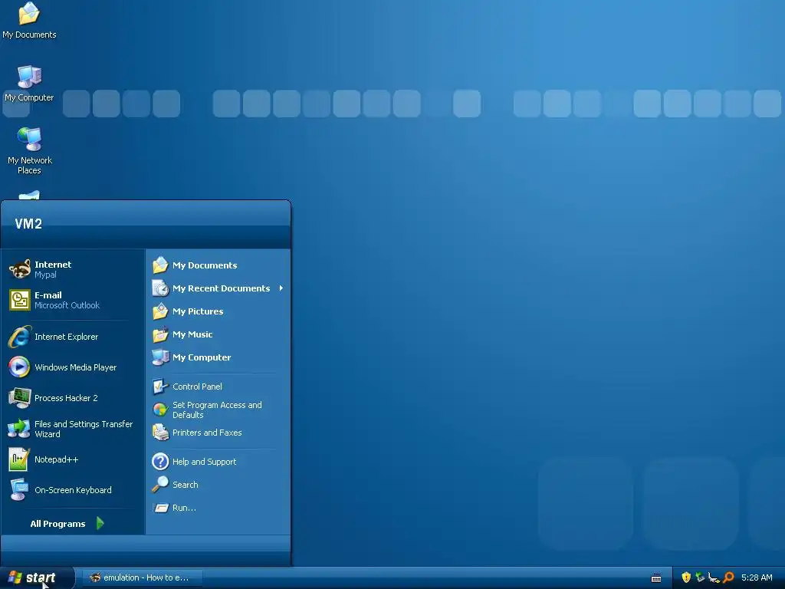785x589 pixels.
Task: Open My Documents in Start menu
Action: point(218,265)
